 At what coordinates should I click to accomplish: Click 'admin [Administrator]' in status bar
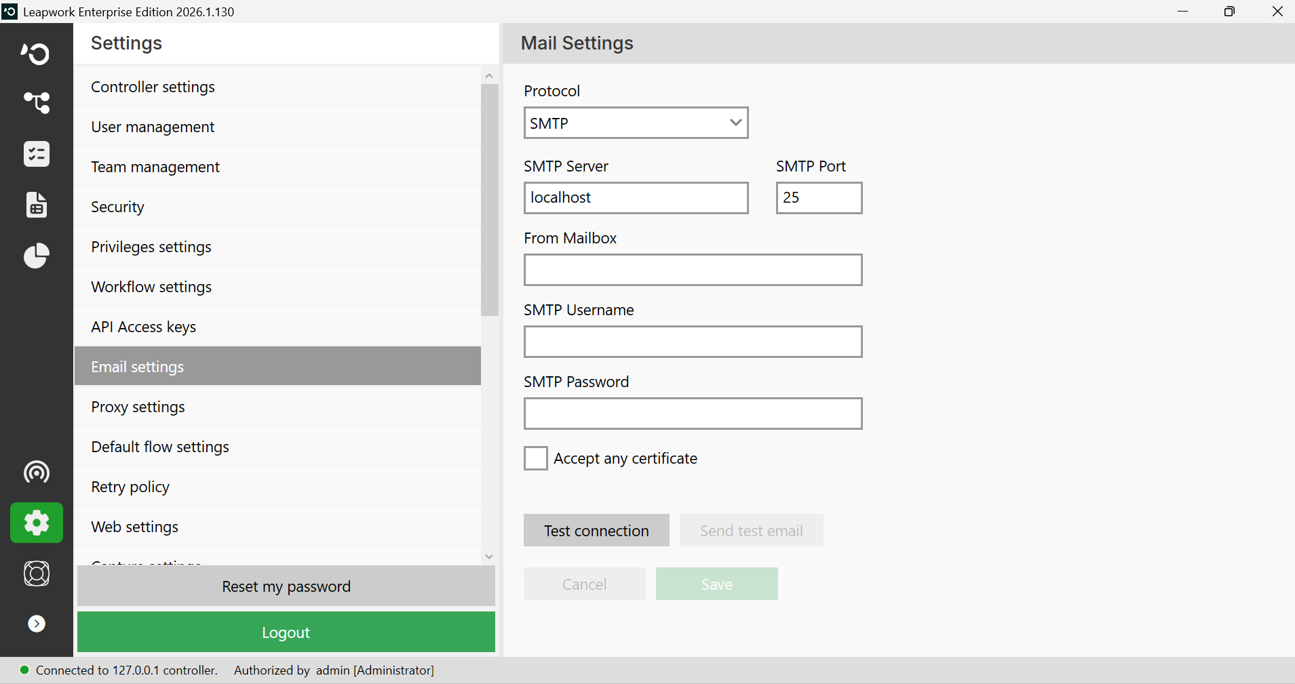click(375, 670)
